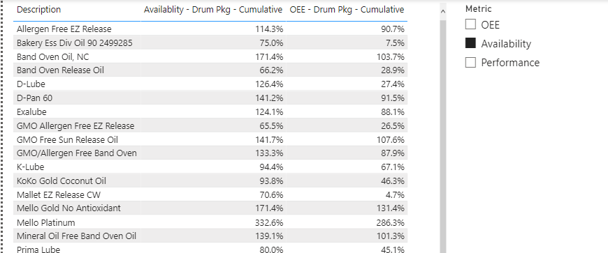Select the GMO Free Sun Release Oil row
Image resolution: width=608 pixels, height=253 pixels.
pyautogui.click(x=210, y=139)
